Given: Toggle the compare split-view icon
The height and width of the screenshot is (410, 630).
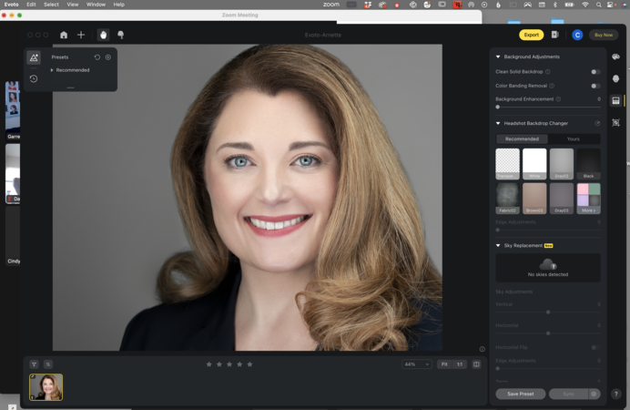Looking at the screenshot, I should click(476, 364).
